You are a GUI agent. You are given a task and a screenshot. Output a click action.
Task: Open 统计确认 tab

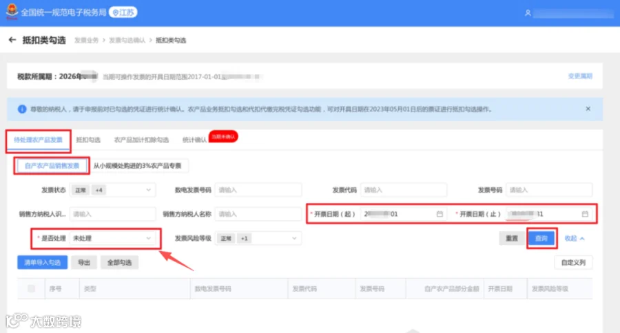pyautogui.click(x=194, y=140)
